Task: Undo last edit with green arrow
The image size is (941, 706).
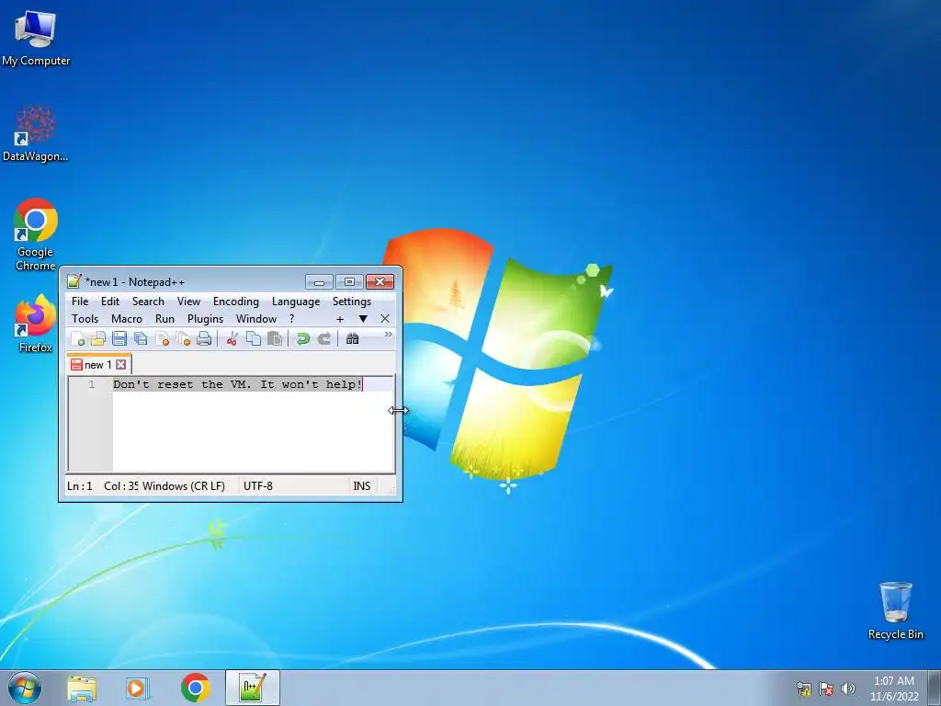Action: tap(303, 338)
